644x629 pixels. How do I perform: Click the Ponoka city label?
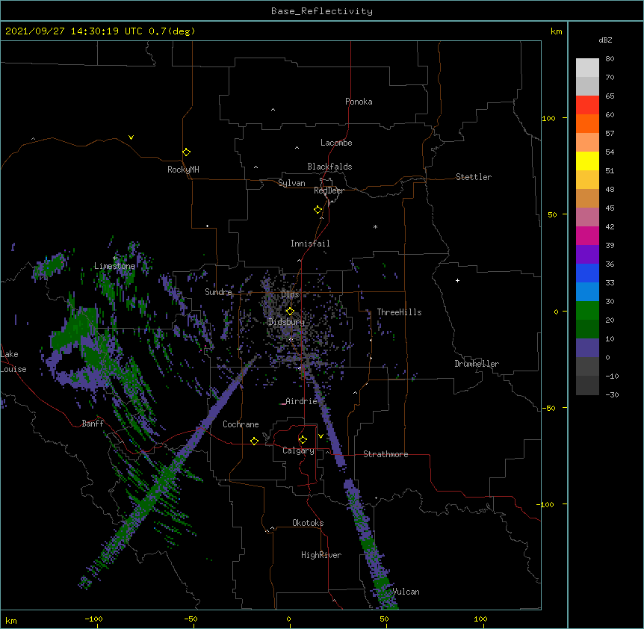point(359,102)
